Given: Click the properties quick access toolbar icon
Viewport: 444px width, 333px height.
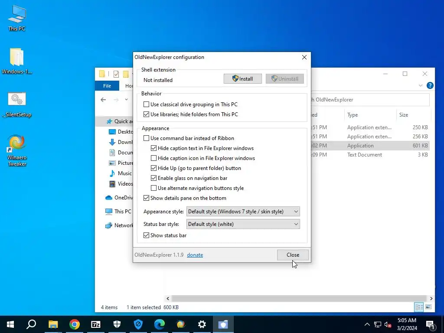Looking at the screenshot, I should pyautogui.click(x=116, y=74).
